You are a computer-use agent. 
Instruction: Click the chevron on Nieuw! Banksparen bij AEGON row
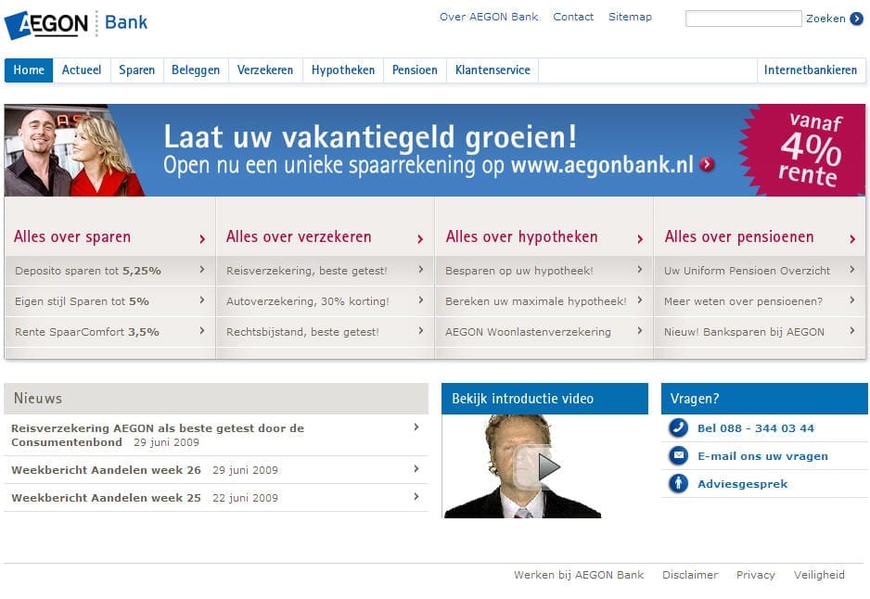(x=852, y=330)
